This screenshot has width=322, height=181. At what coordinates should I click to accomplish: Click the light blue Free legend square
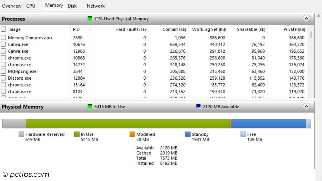[243, 134]
